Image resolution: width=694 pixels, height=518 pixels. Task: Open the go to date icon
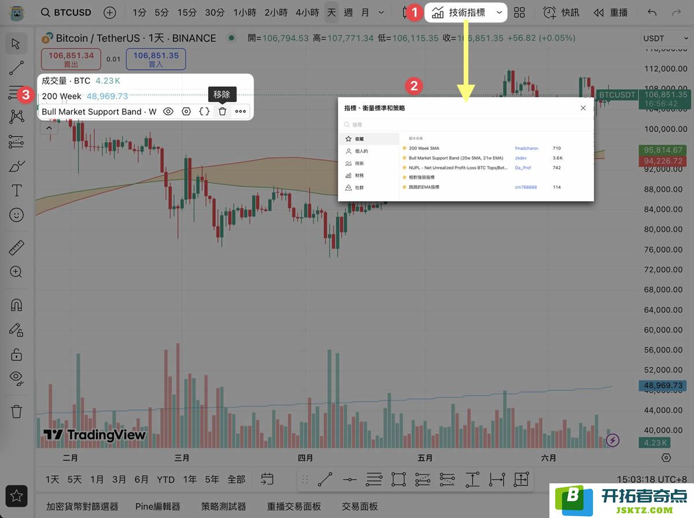pyautogui.click(x=267, y=479)
